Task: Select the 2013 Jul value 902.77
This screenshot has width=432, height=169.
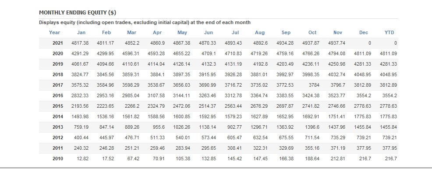Action: 235,127
